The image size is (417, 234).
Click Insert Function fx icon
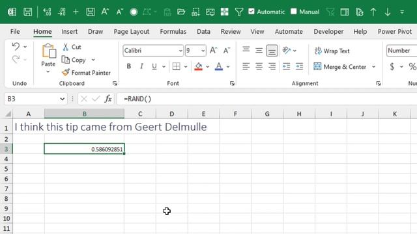[x=108, y=99]
